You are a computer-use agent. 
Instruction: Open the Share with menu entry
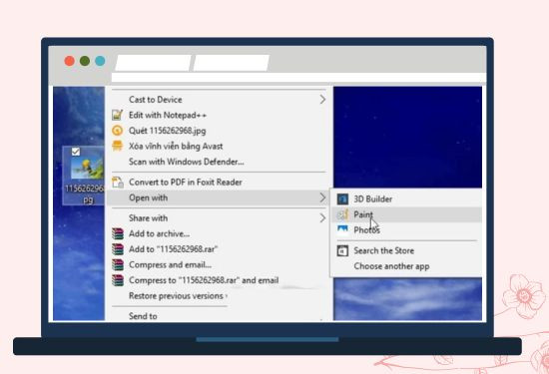[x=219, y=218]
